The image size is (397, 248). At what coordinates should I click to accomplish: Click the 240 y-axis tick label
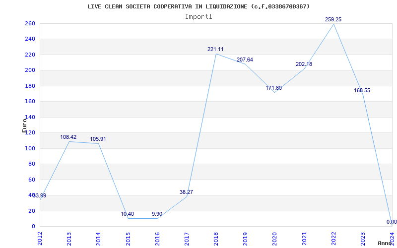[30, 39]
